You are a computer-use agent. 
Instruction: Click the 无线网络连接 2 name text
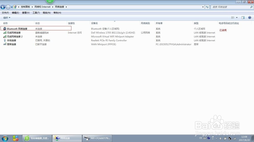point(15,36)
